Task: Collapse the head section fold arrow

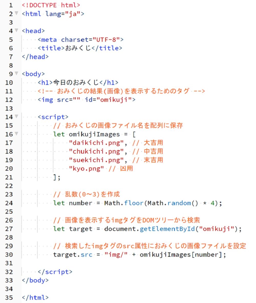Action: (17, 31)
